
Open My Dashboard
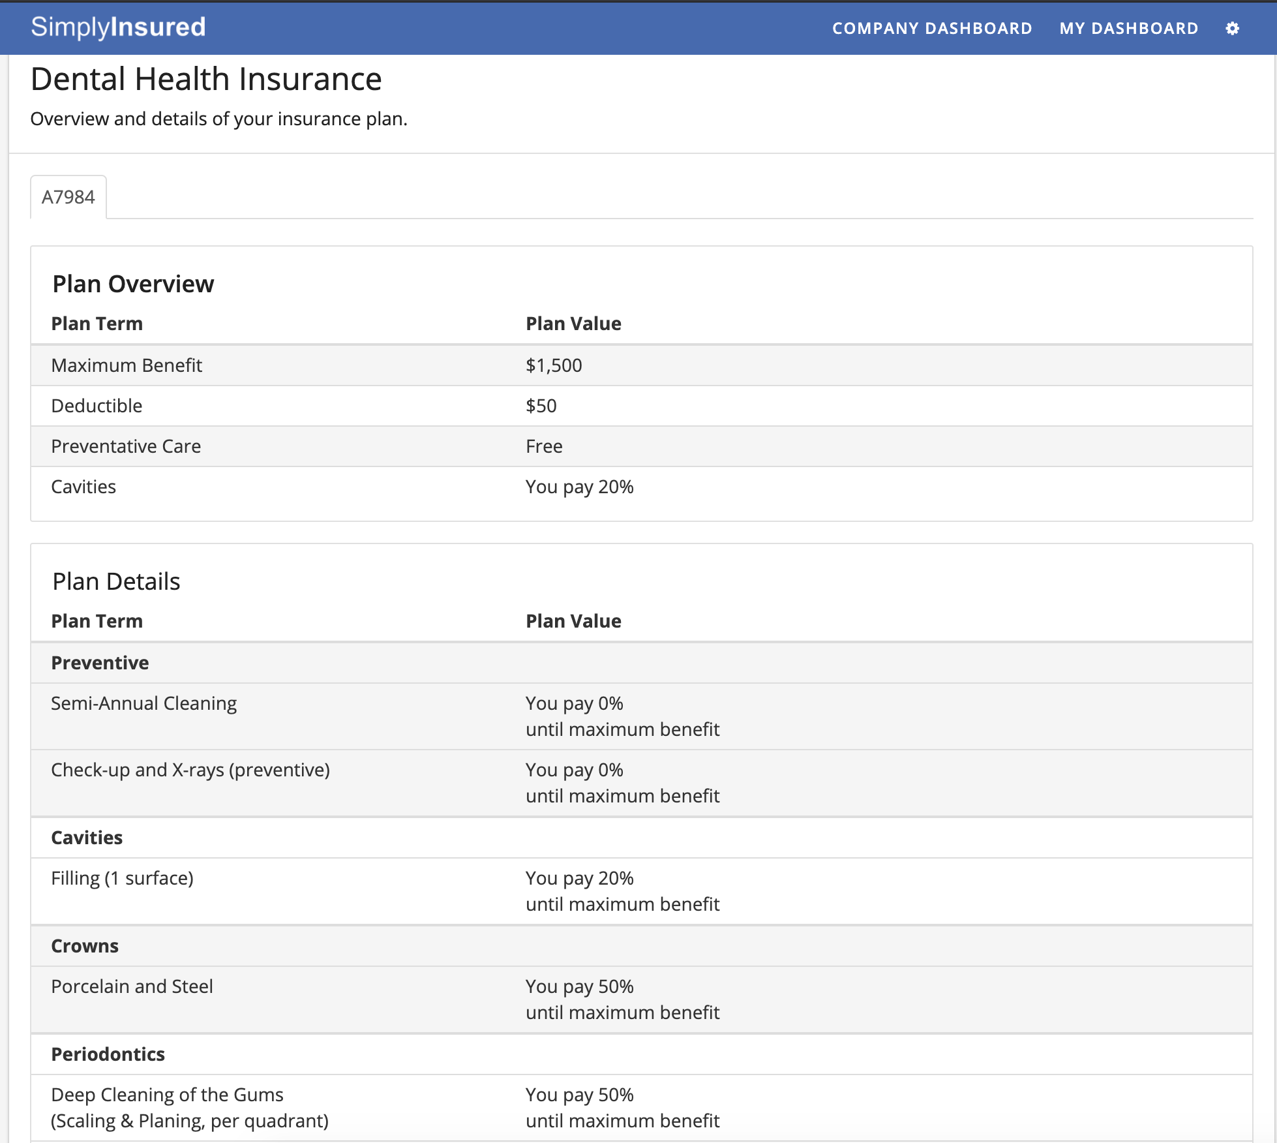1130,28
